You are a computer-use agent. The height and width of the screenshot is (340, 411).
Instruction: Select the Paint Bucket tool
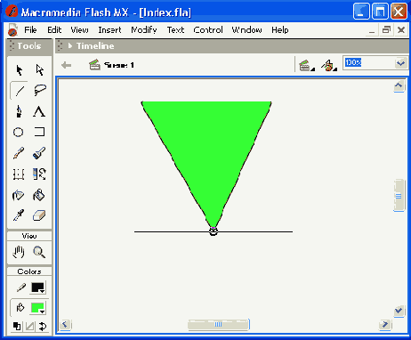39,195
